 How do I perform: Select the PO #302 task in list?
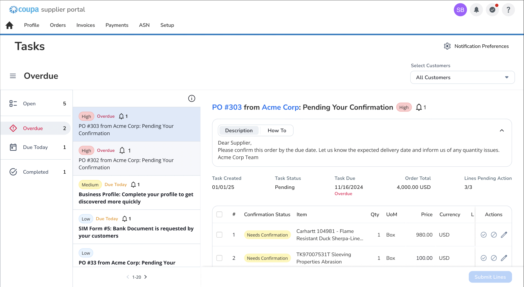137,159
